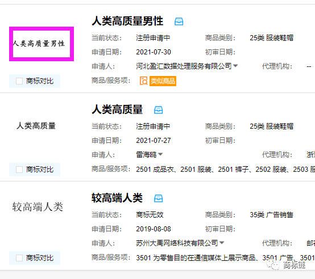Click the archive icon beside 人类高质量男性 title
This screenshot has width=315, height=279.
[x=179, y=22]
